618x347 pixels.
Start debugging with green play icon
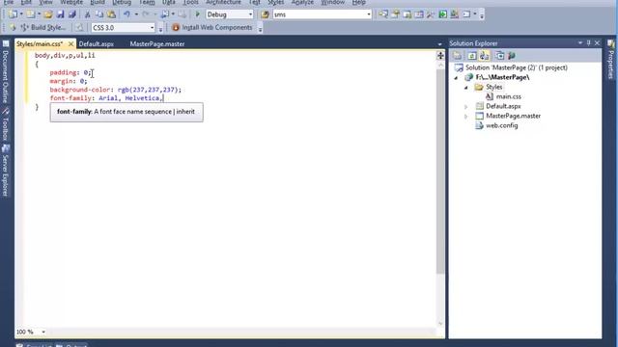197,14
